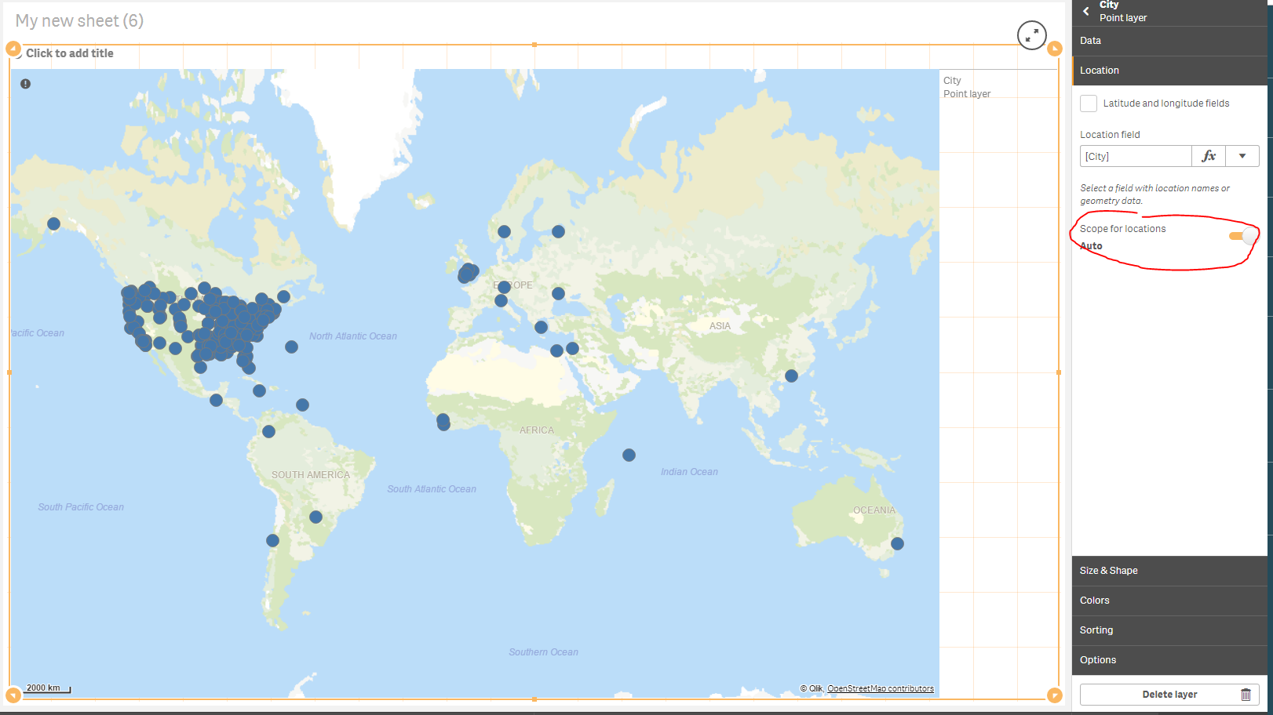
Task: Click the City Point layer legend entry
Action: coord(967,87)
